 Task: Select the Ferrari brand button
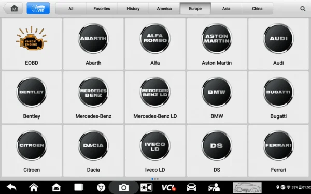pos(278,151)
